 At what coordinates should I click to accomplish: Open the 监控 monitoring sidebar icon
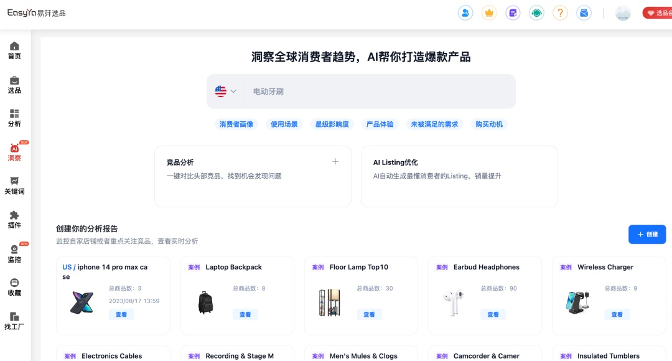(x=14, y=253)
